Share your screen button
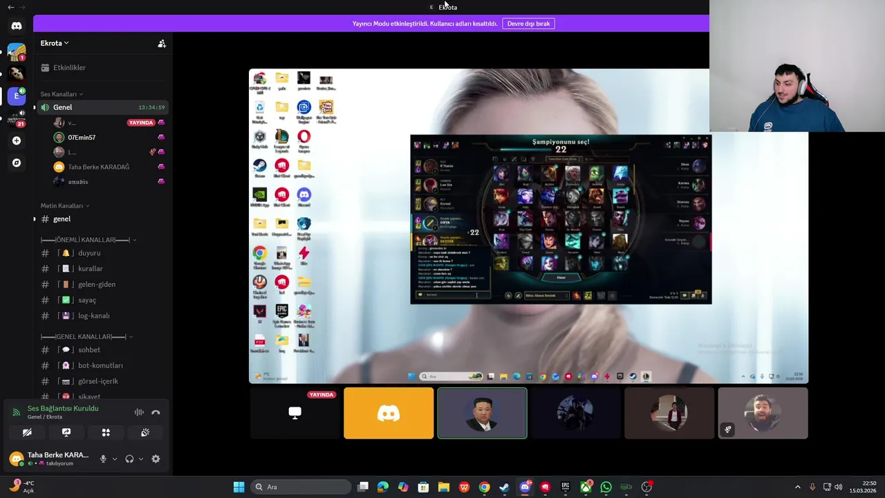The image size is (885, 498). [x=66, y=432]
